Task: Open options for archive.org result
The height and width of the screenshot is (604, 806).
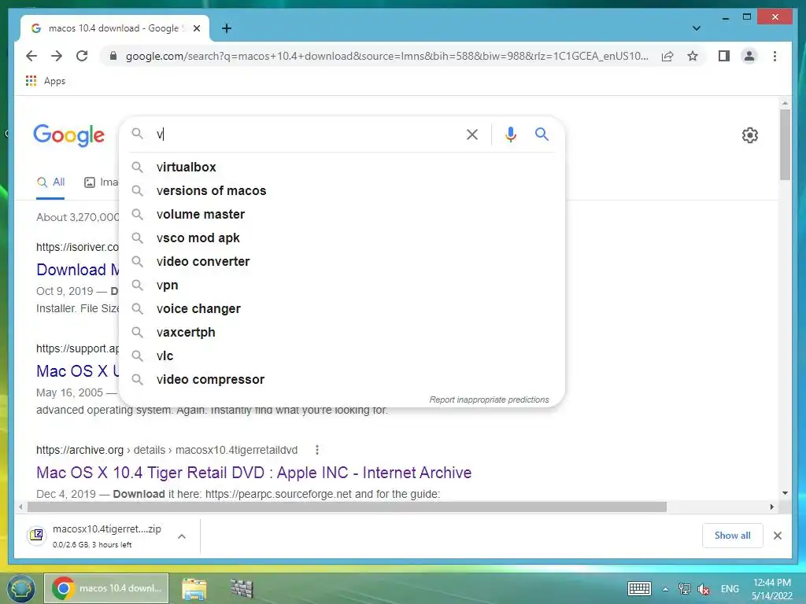Action: pyautogui.click(x=317, y=450)
